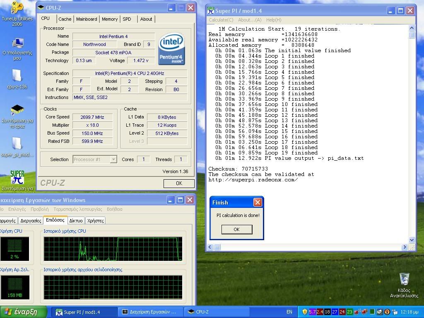Open the Calculate(C) menu in Super PI

click(x=221, y=20)
